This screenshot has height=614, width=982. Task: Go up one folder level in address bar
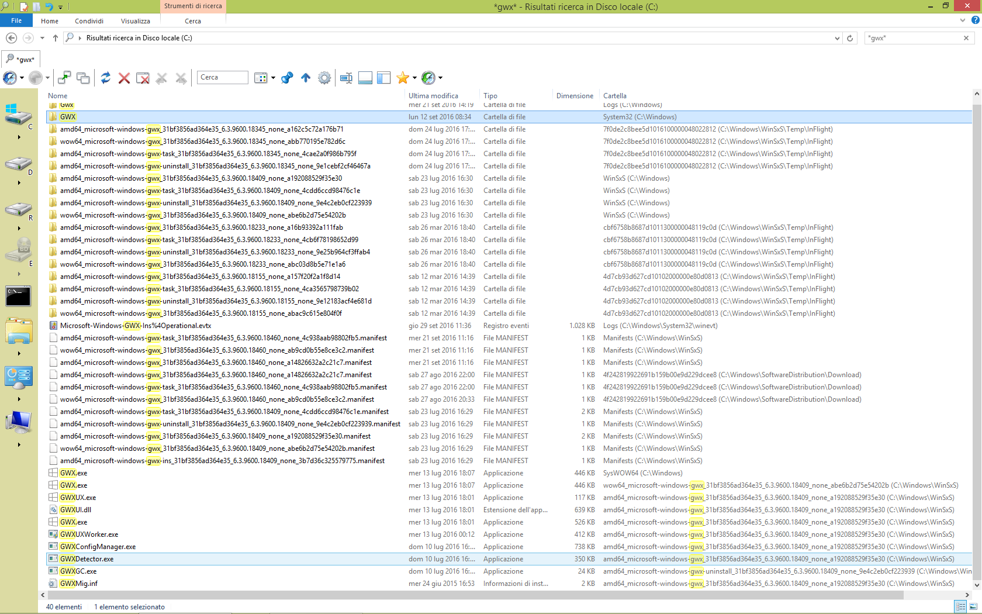pos(56,38)
